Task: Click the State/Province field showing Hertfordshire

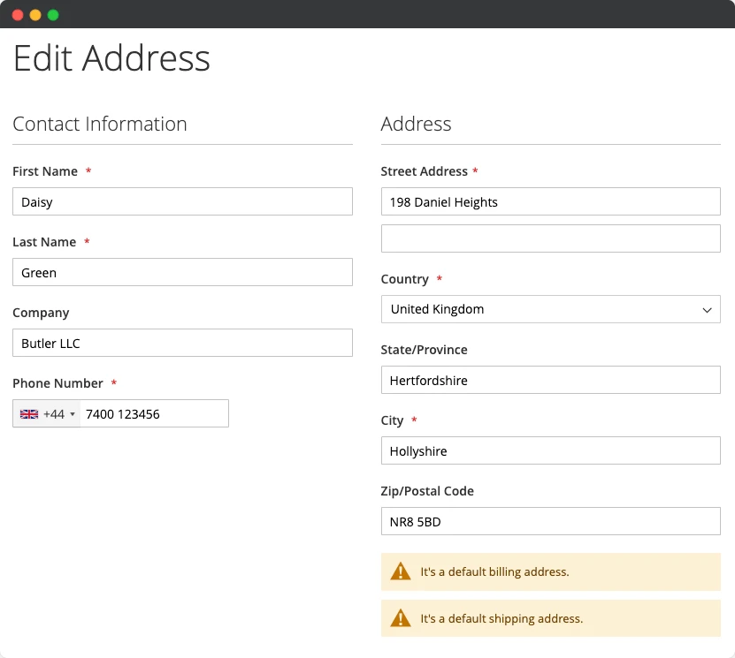Action: [x=550, y=380]
